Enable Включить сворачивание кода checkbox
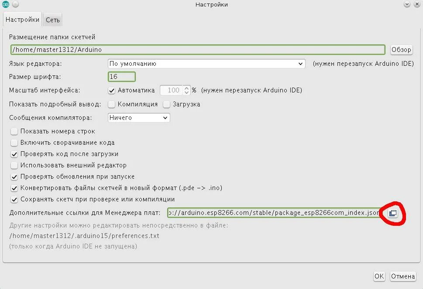Screen dimensions: 423x289 point(14,143)
